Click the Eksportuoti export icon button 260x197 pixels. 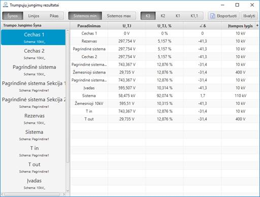223,16
